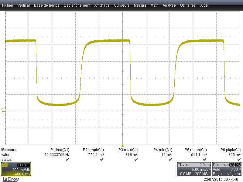Click the Measure table label

(9, 150)
